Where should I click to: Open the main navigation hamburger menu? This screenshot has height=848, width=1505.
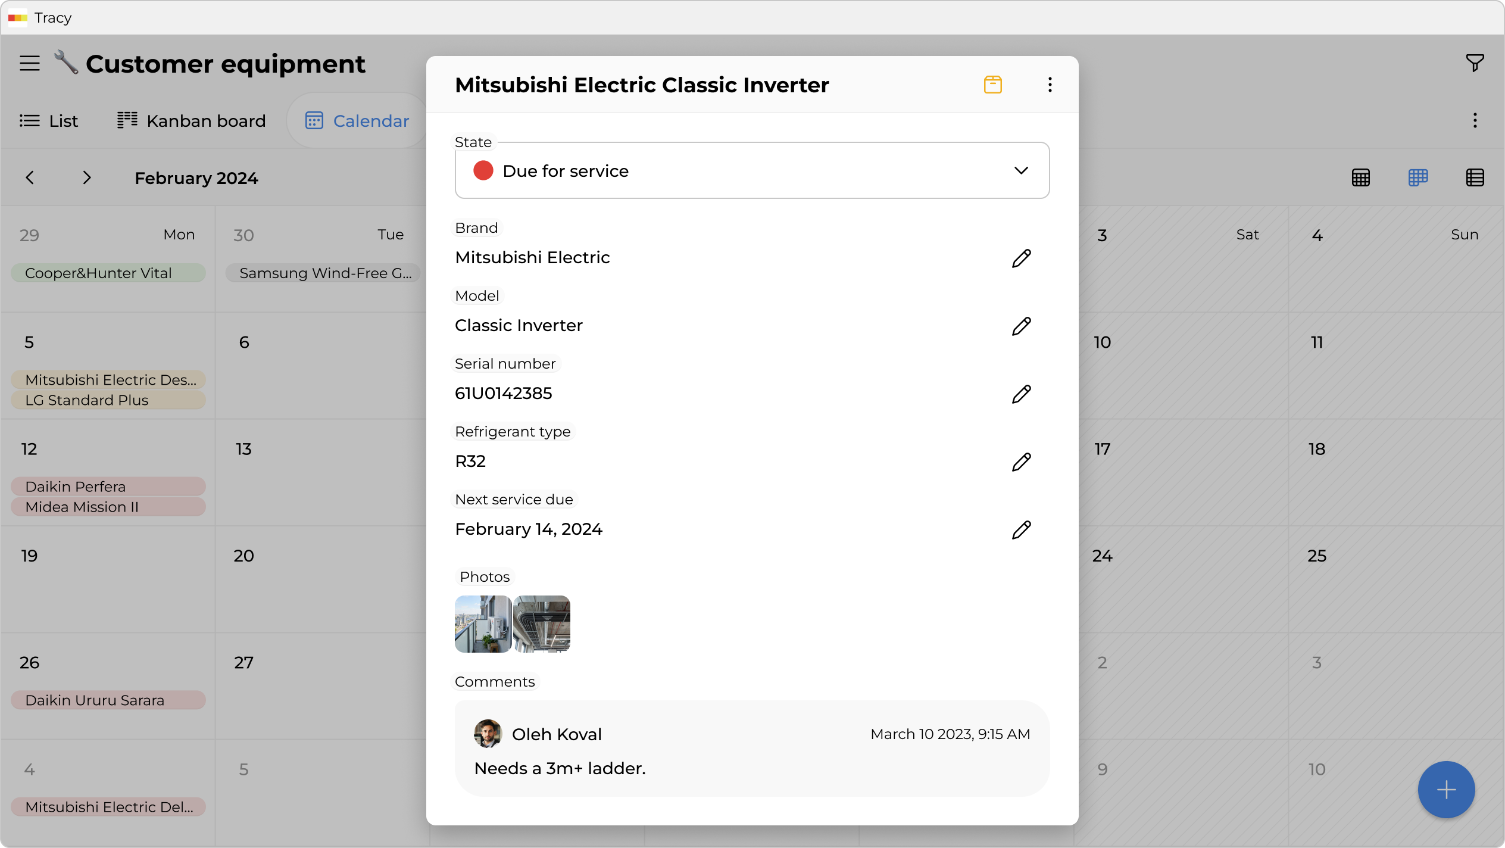[x=29, y=63]
